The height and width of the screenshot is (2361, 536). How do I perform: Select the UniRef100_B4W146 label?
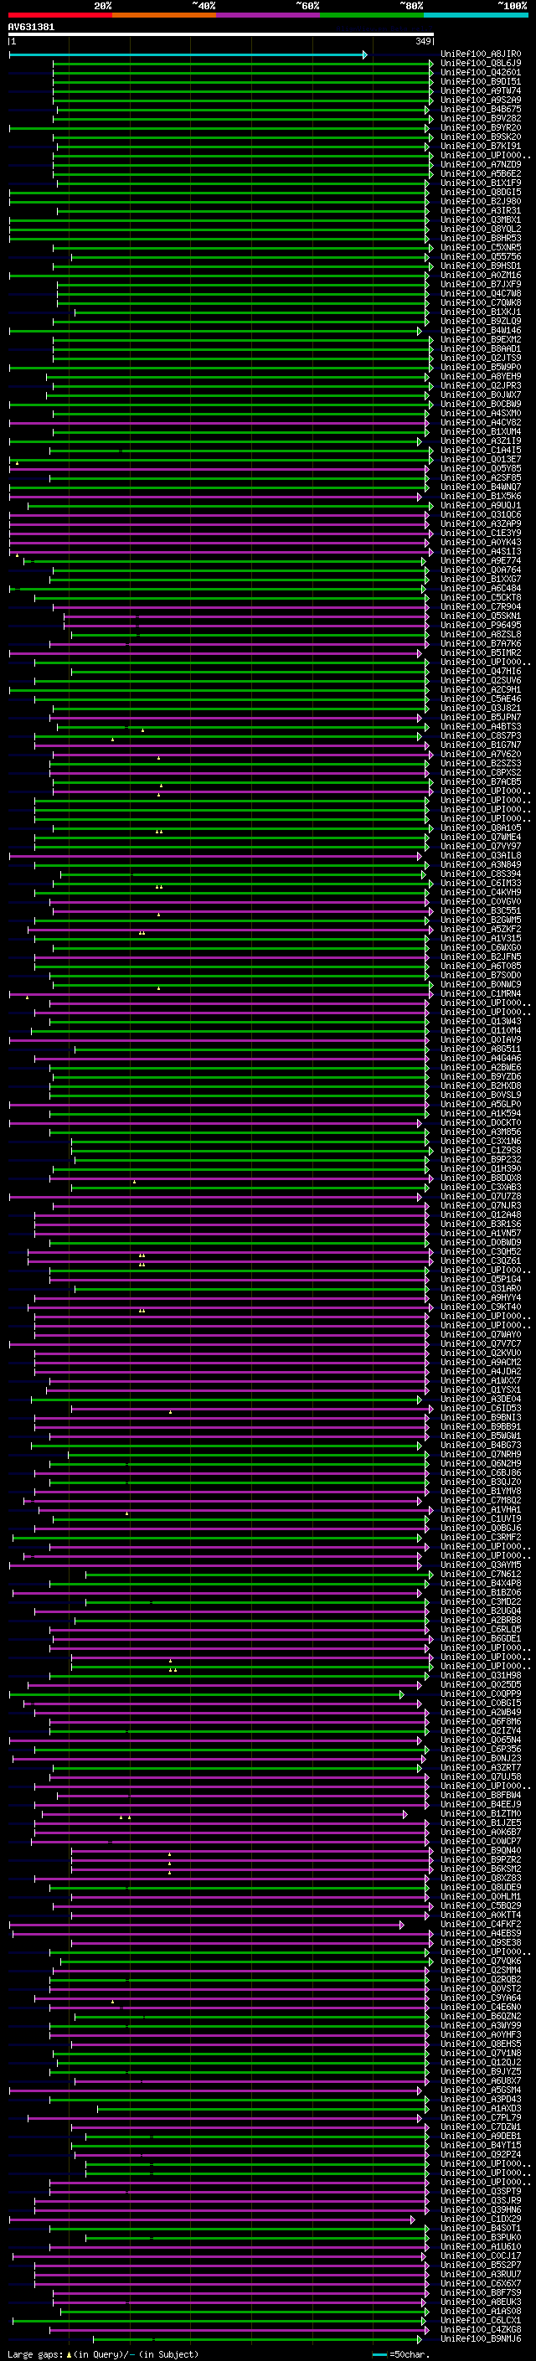(480, 331)
